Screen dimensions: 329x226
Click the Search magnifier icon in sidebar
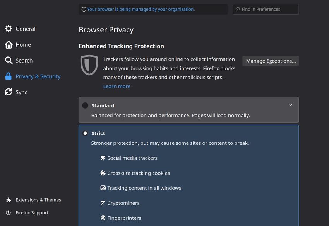tap(9, 60)
